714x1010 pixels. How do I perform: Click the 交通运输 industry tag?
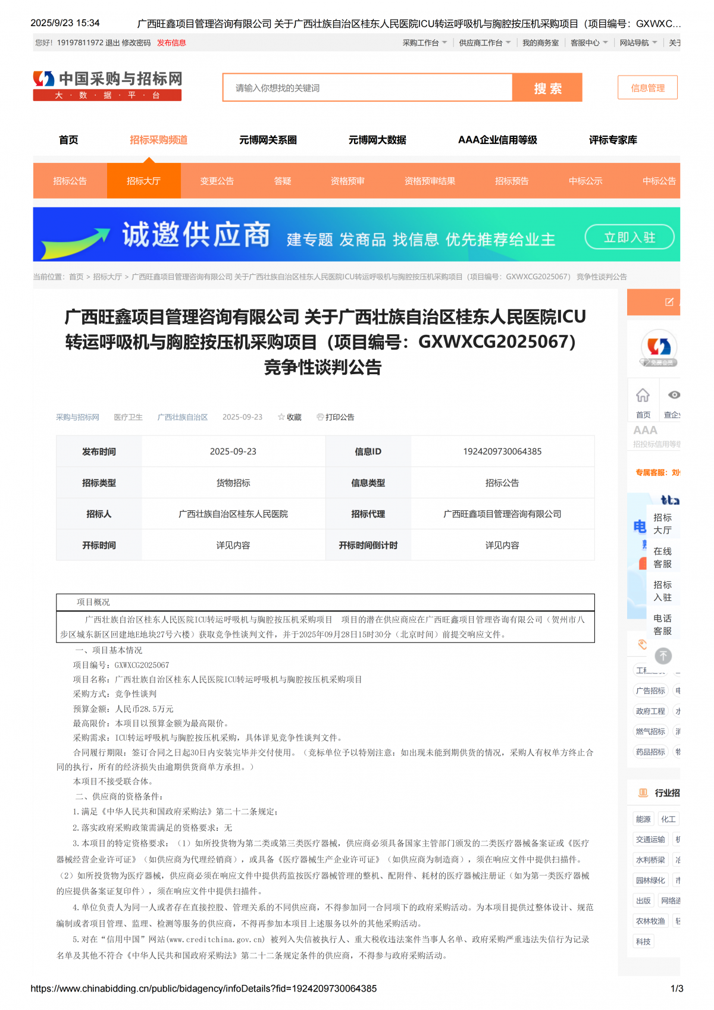pyautogui.click(x=650, y=839)
